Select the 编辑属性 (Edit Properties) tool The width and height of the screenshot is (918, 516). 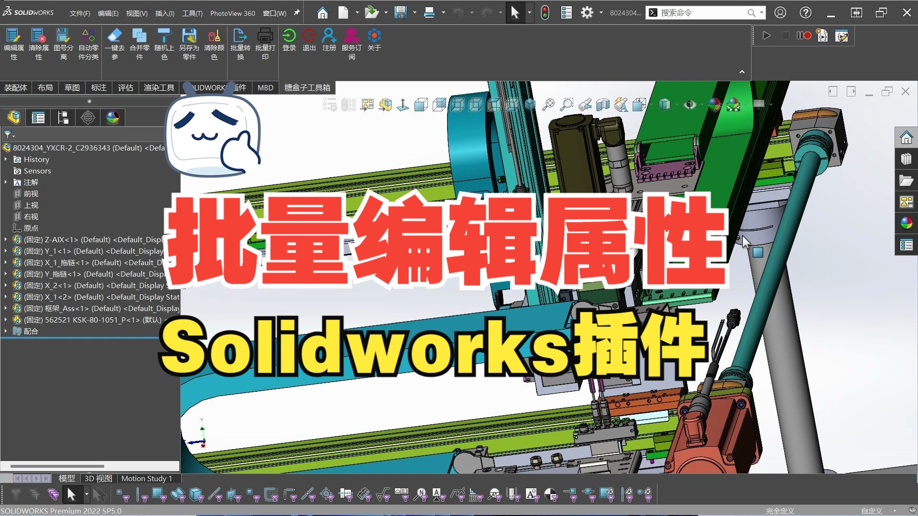tap(13, 43)
